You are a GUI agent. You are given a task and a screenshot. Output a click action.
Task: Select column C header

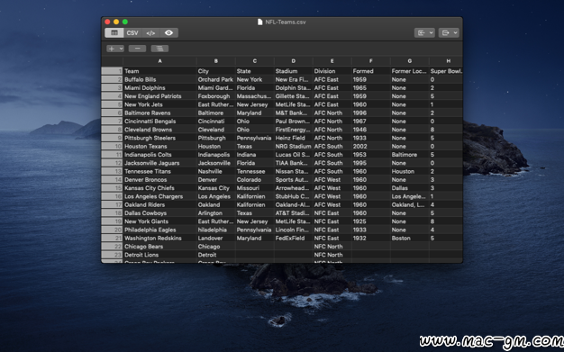(x=255, y=61)
